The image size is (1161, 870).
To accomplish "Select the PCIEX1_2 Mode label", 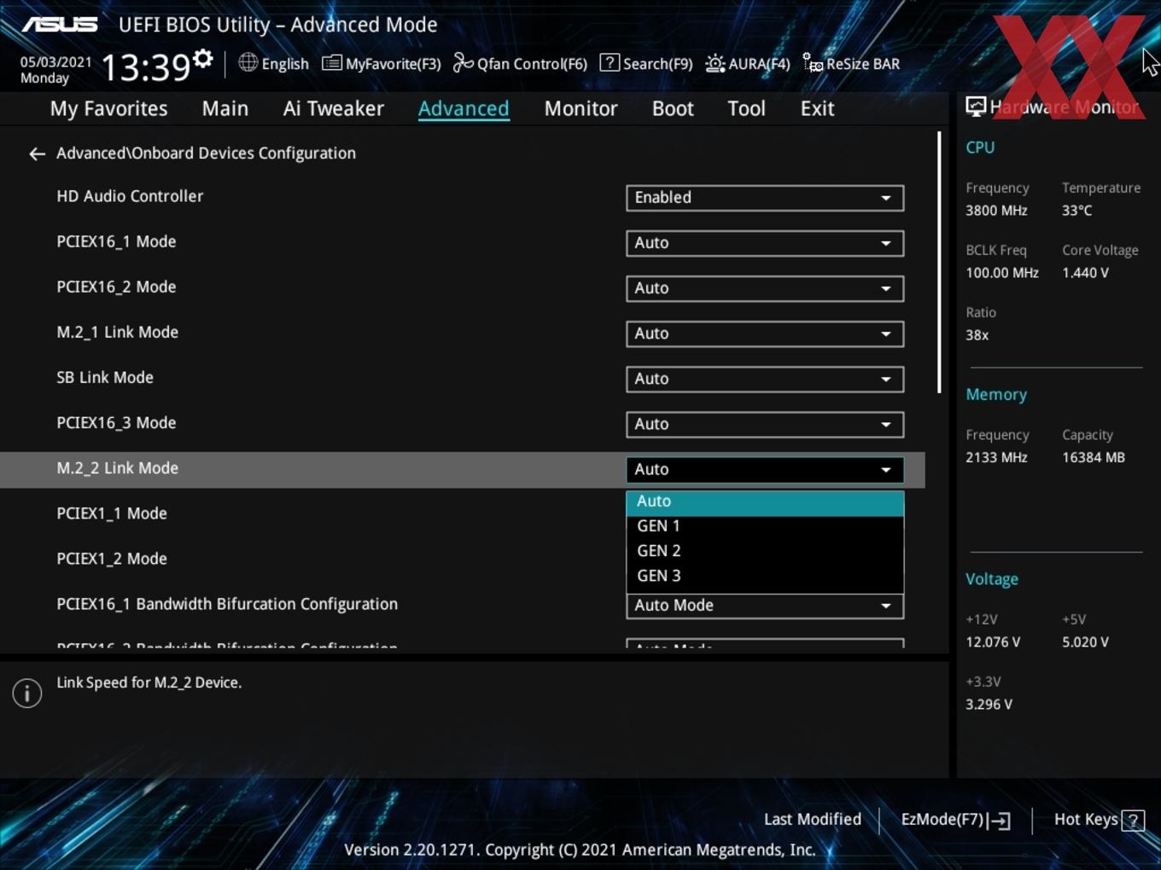I will (x=112, y=559).
